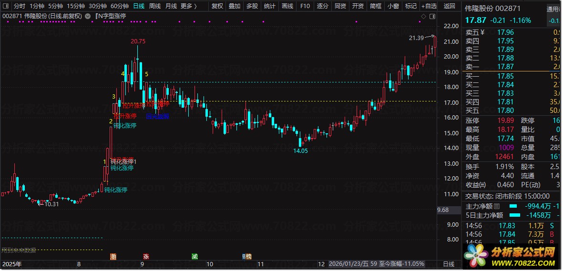Open the F10 company info
The height and width of the screenshot is (271, 563).
[305, 6]
